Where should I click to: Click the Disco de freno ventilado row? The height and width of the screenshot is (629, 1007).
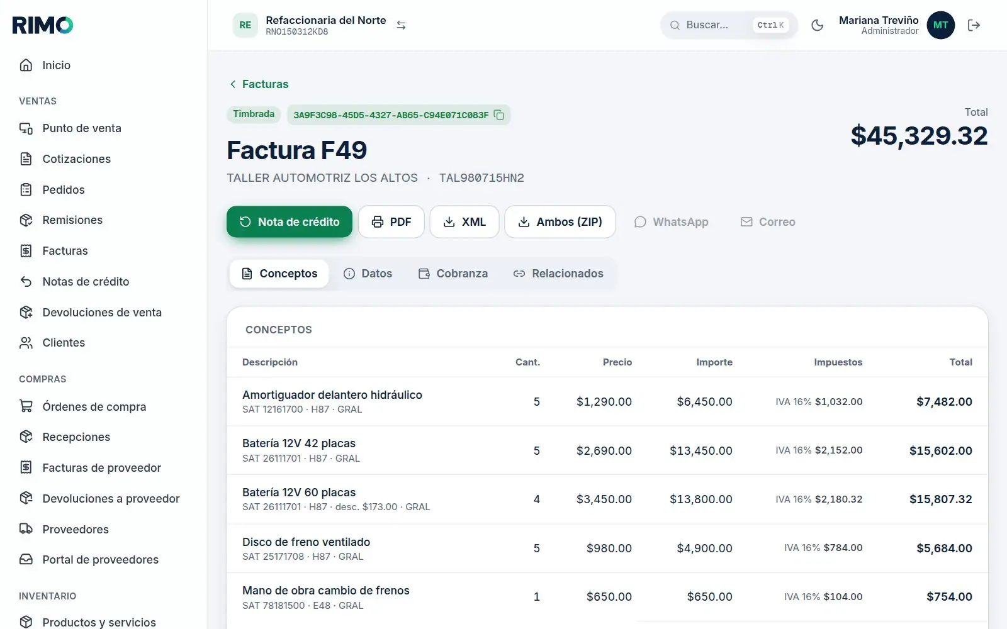pyautogui.click(x=607, y=548)
